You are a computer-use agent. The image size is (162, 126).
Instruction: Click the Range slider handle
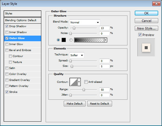[84, 90]
